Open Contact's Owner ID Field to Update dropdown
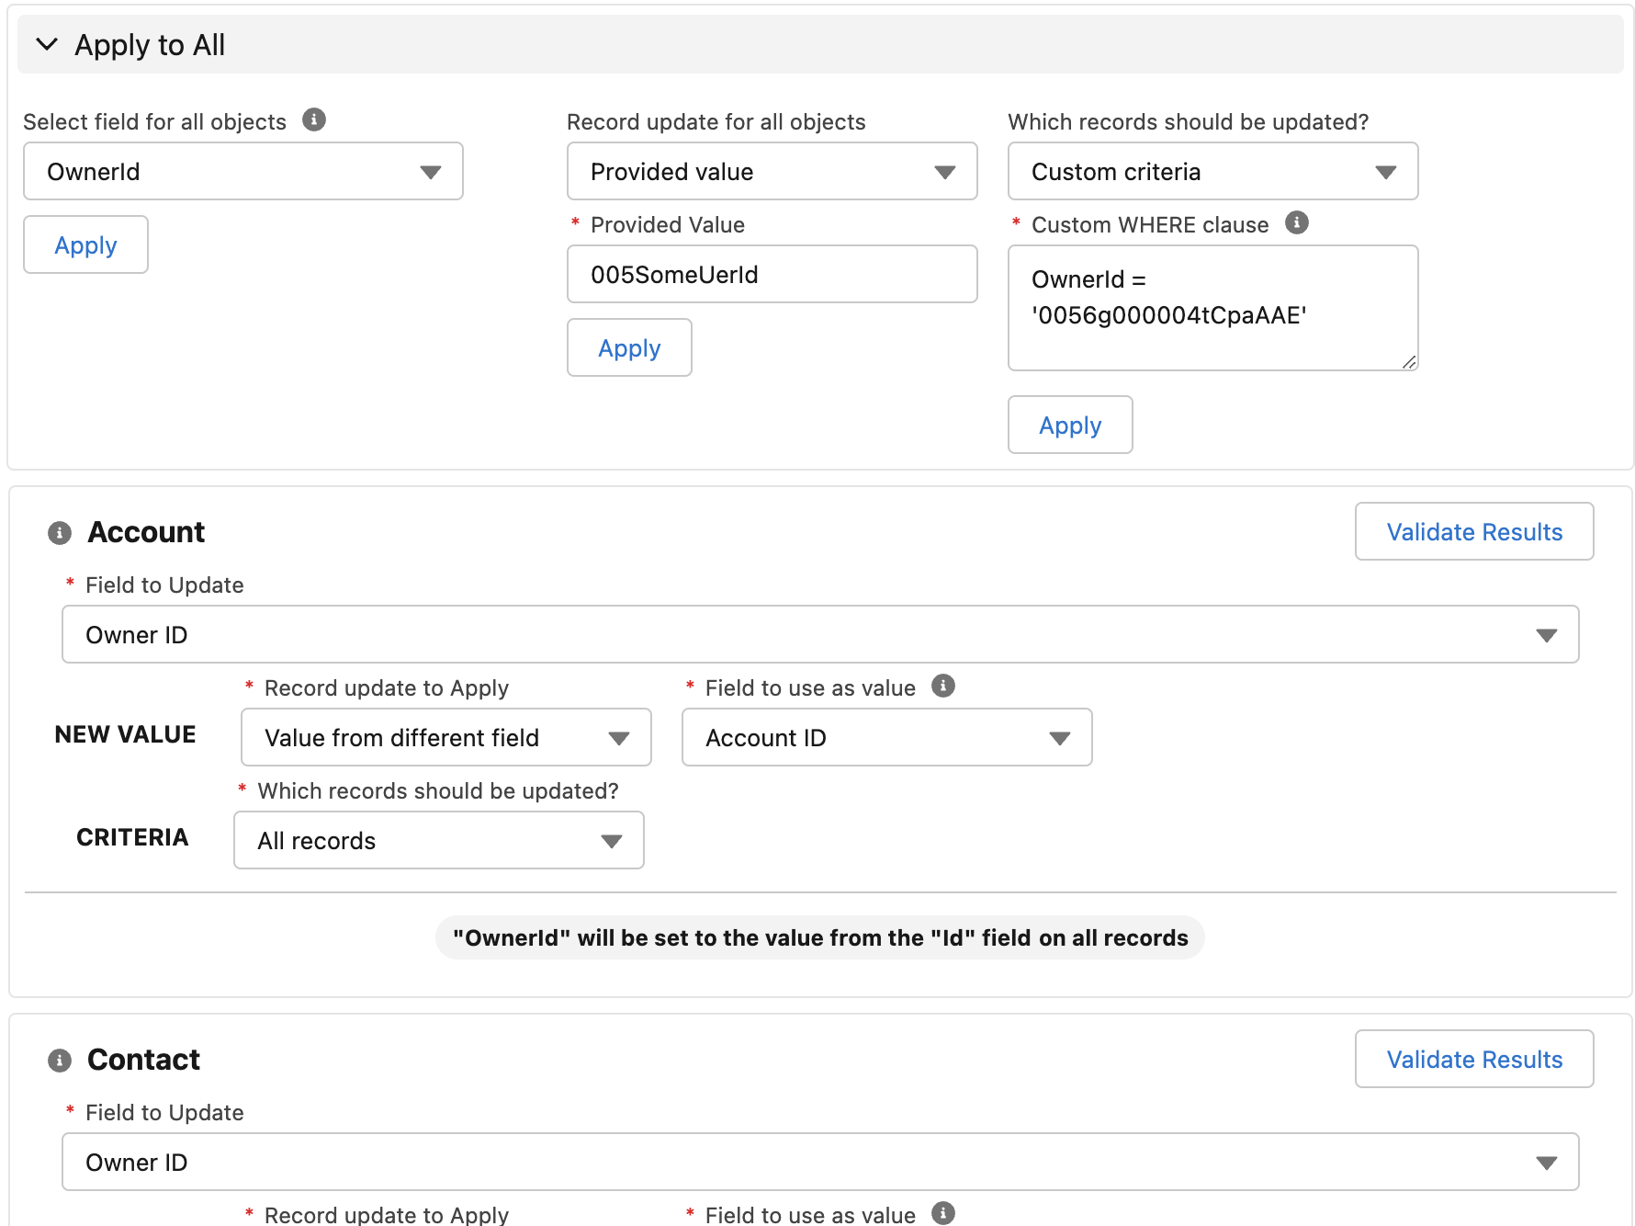Viewport: 1635px width, 1226px height. click(x=819, y=1163)
